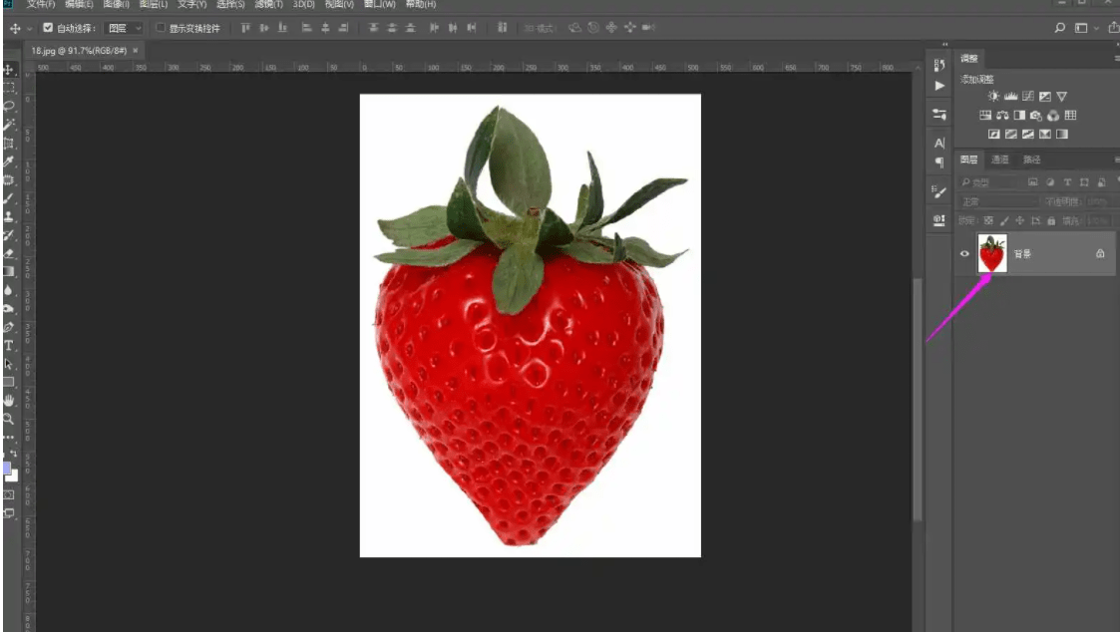Add a Brightness/Contrast adjustment
The height and width of the screenshot is (632, 1120).
[993, 97]
